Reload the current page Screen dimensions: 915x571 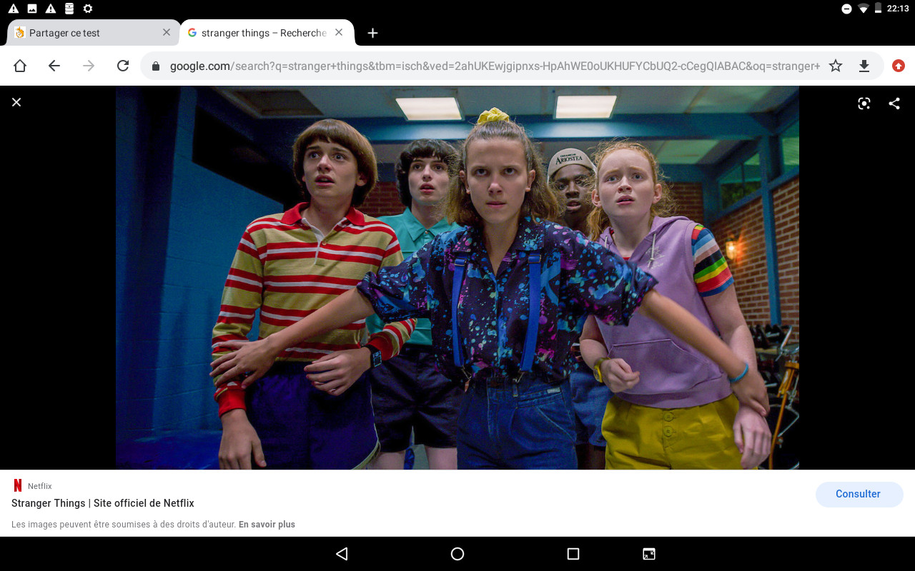123,66
